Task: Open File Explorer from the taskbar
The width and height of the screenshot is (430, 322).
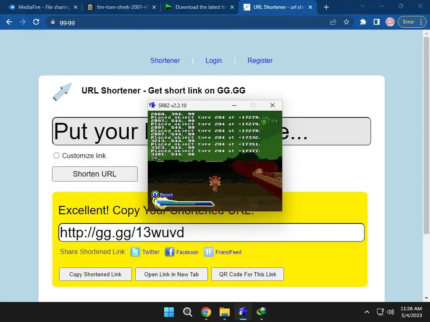Action: [224, 312]
